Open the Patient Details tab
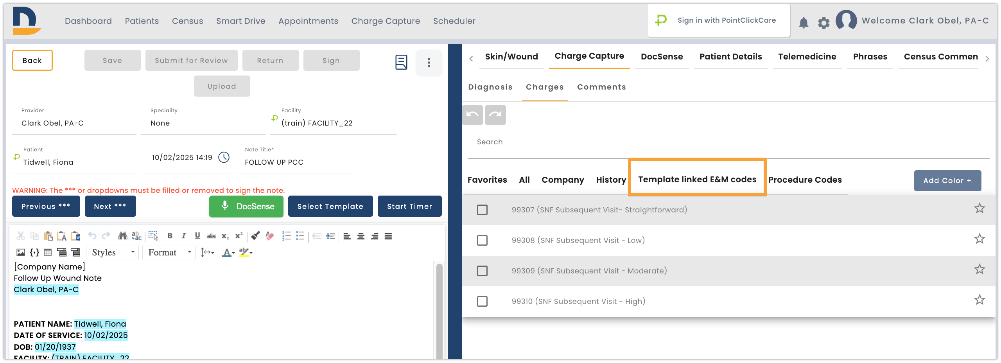The image size is (1001, 363). [x=730, y=57]
